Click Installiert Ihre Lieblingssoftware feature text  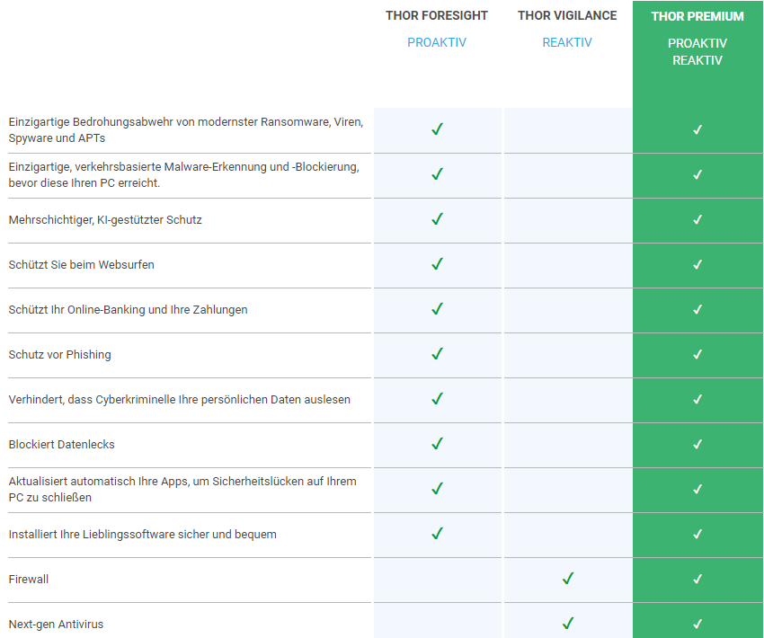[x=142, y=535]
